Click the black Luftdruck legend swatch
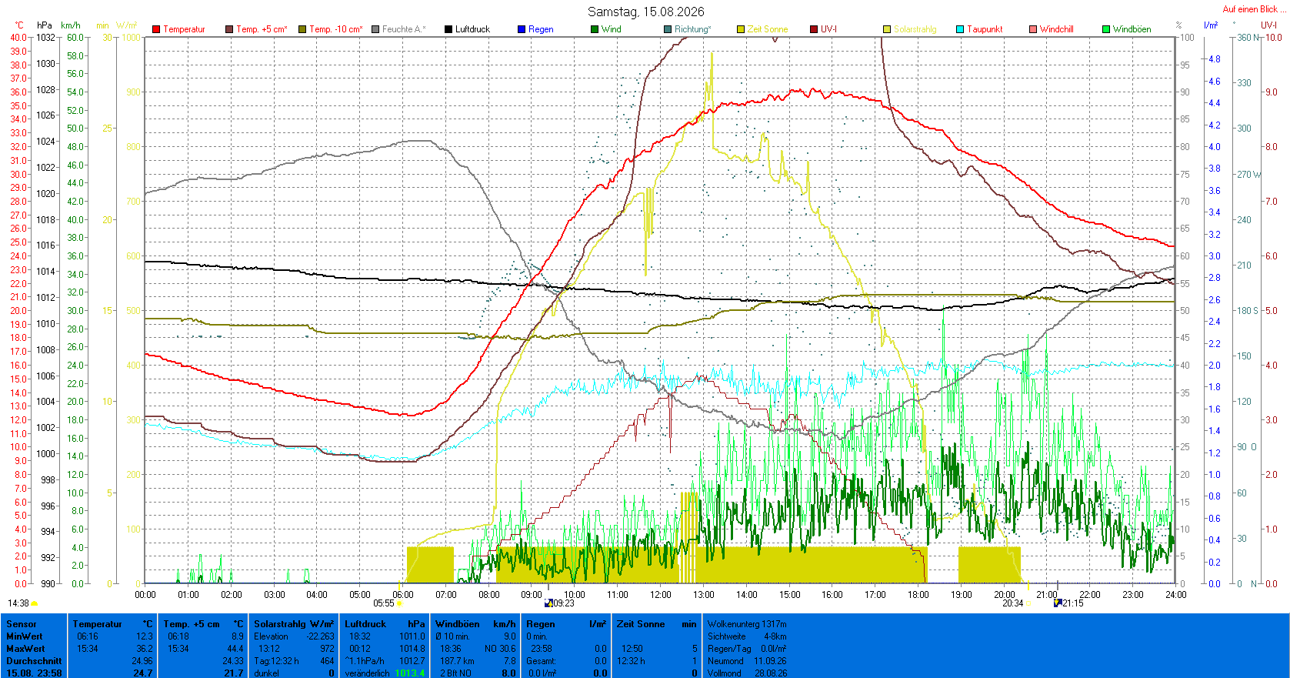1290x678 pixels. pos(448,29)
